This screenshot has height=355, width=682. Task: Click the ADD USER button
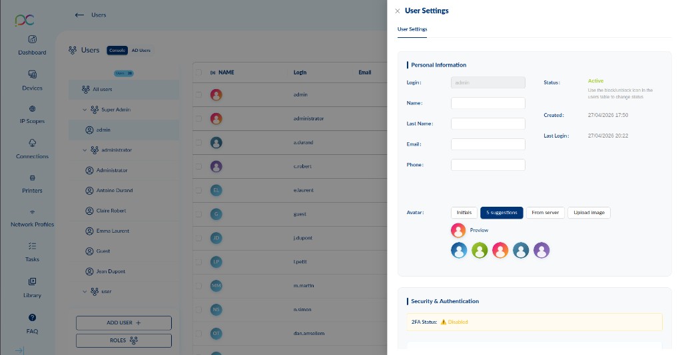pyautogui.click(x=123, y=323)
